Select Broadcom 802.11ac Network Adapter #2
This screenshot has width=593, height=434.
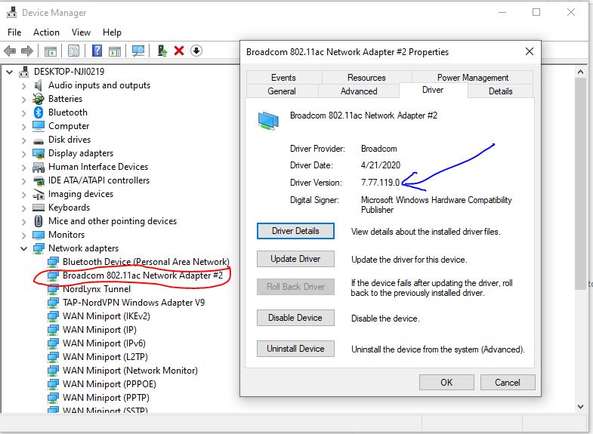pyautogui.click(x=142, y=275)
